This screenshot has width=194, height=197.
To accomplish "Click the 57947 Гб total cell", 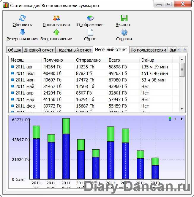I will tap(118, 99).
